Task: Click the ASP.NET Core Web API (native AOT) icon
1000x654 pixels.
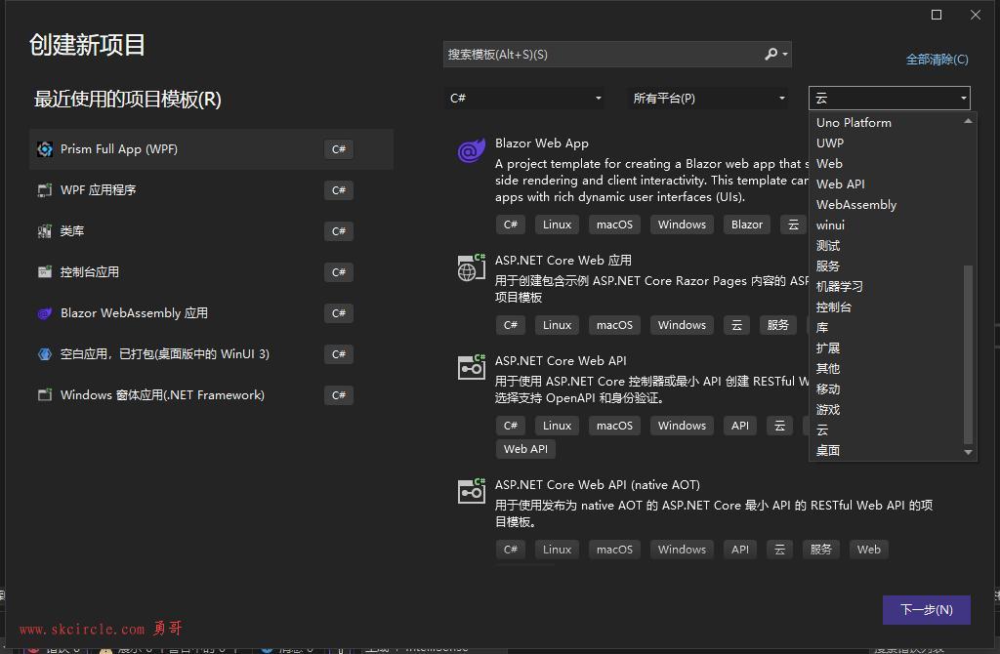Action: tap(472, 491)
